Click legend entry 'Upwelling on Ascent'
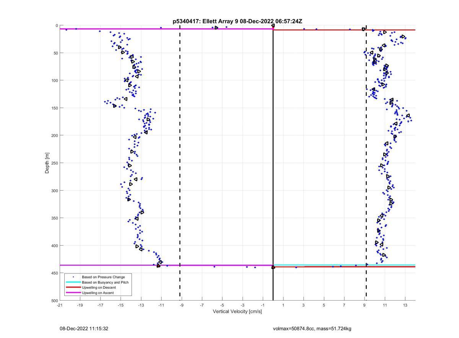The width and height of the screenshot is (459, 338). point(98,293)
